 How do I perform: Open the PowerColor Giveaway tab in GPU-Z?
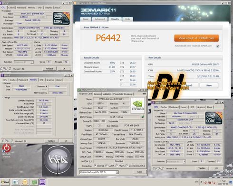point(123,94)
